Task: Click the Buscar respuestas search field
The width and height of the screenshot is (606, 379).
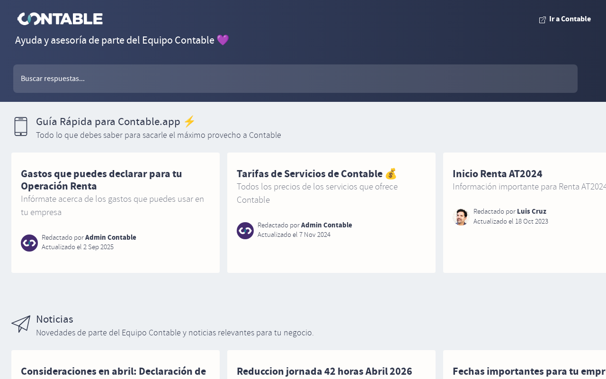Action: tap(295, 79)
